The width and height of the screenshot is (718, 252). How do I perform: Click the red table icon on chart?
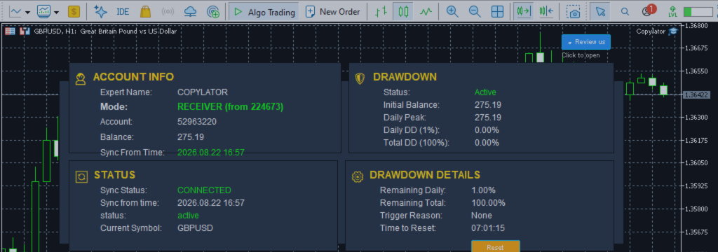[x=10, y=31]
